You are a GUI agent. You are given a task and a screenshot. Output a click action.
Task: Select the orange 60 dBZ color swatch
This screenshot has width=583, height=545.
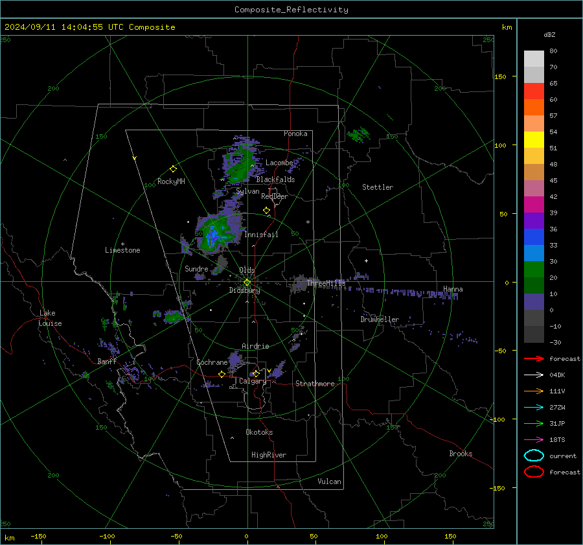pos(534,108)
